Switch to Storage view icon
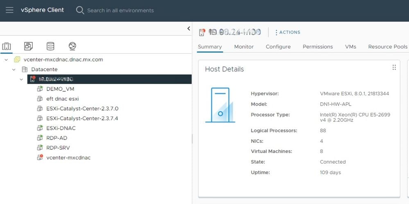Image resolution: width=409 pixels, height=204 pixels. [50, 46]
